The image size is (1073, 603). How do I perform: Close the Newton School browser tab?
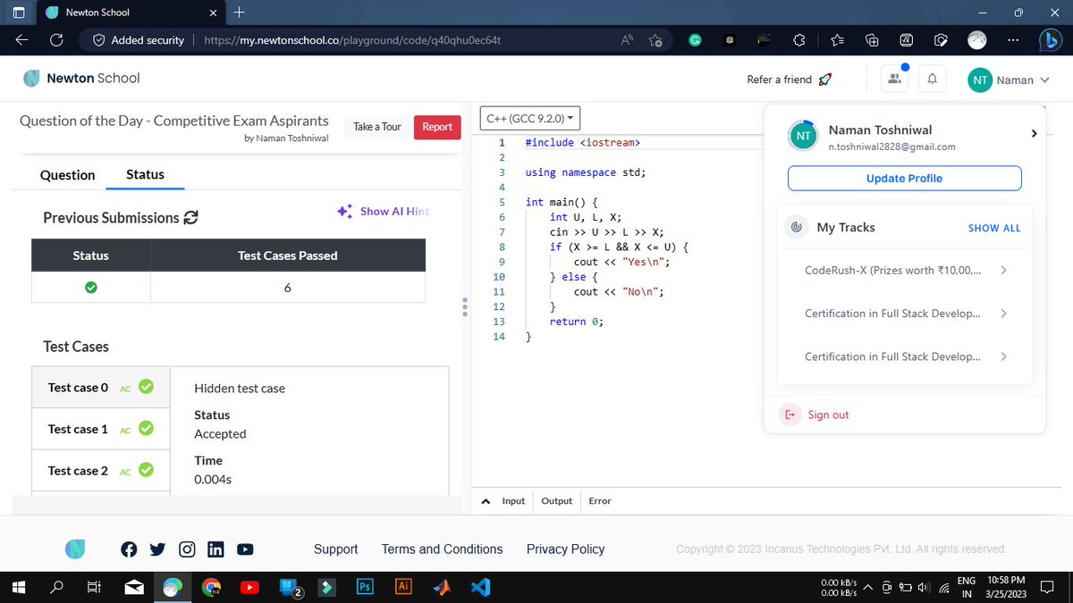click(213, 13)
